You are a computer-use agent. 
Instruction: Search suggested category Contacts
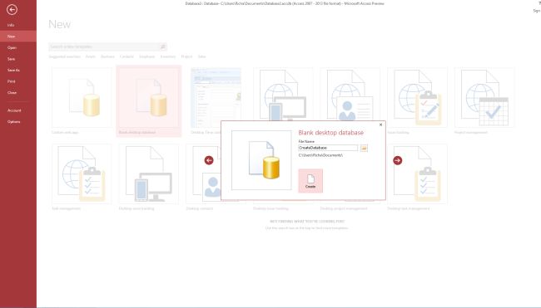127,56
